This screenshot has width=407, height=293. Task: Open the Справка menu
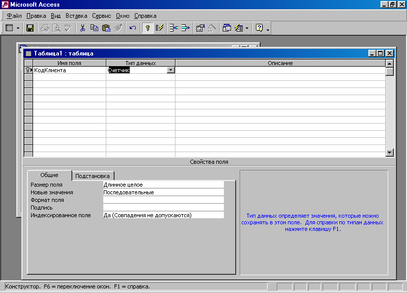click(145, 16)
